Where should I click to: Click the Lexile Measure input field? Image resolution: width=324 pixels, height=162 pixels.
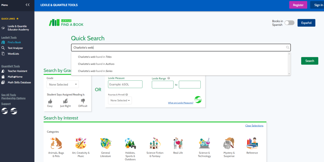click(x=125, y=84)
